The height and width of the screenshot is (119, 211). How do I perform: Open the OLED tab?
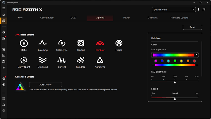73,18
